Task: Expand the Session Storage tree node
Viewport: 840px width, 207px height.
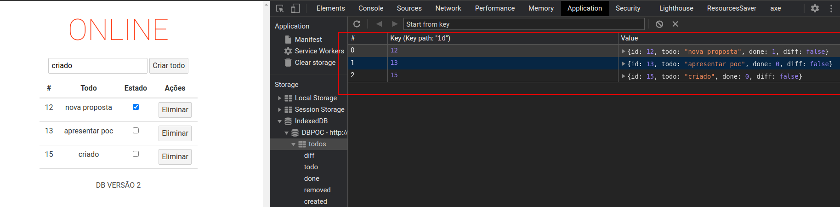Action: [x=279, y=109]
